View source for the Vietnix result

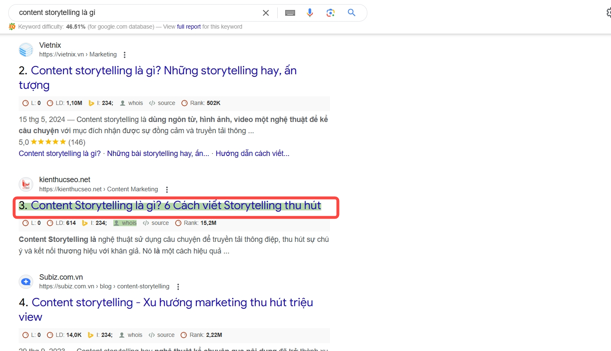[162, 103]
